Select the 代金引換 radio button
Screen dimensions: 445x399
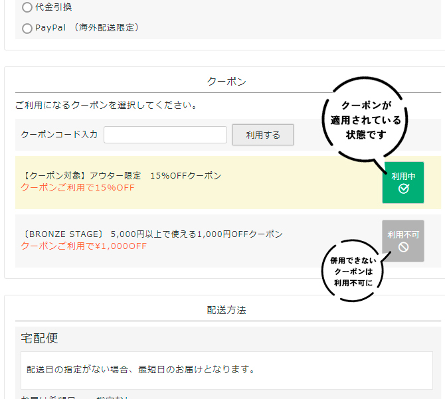(27, 7)
